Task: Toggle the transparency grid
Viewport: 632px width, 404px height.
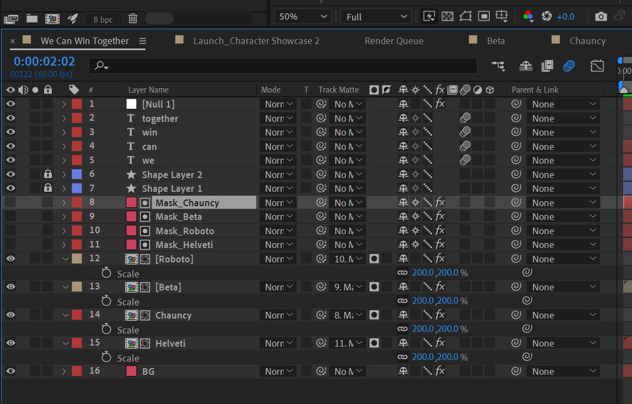Action: (447, 17)
